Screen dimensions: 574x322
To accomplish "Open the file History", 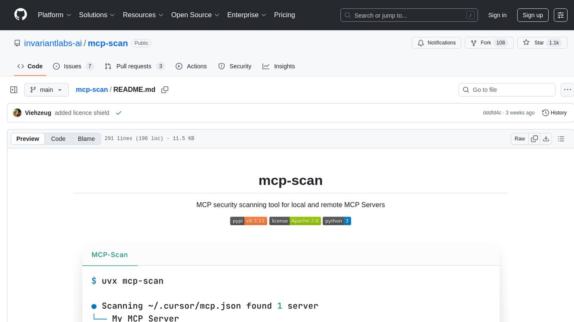I will (554, 113).
